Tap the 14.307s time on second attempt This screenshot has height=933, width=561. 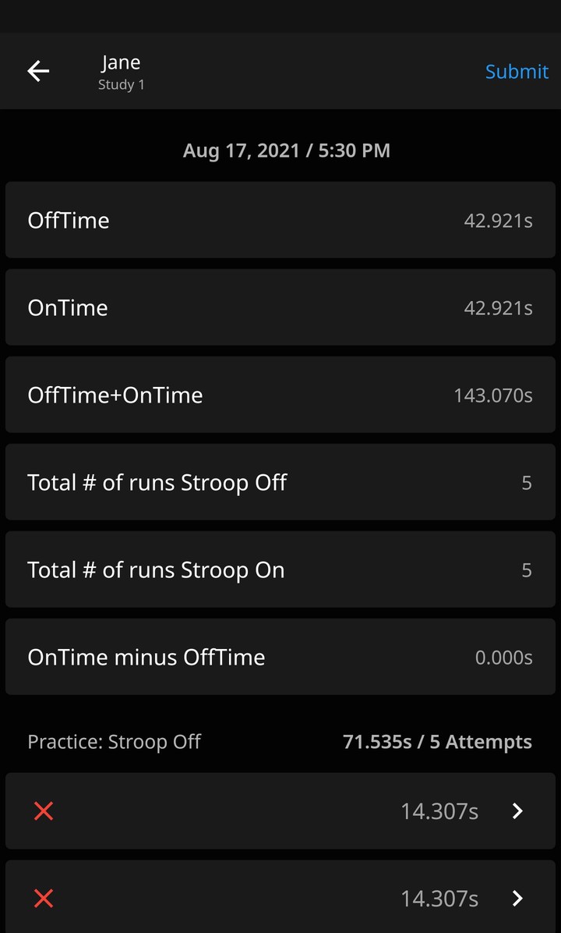tap(439, 899)
